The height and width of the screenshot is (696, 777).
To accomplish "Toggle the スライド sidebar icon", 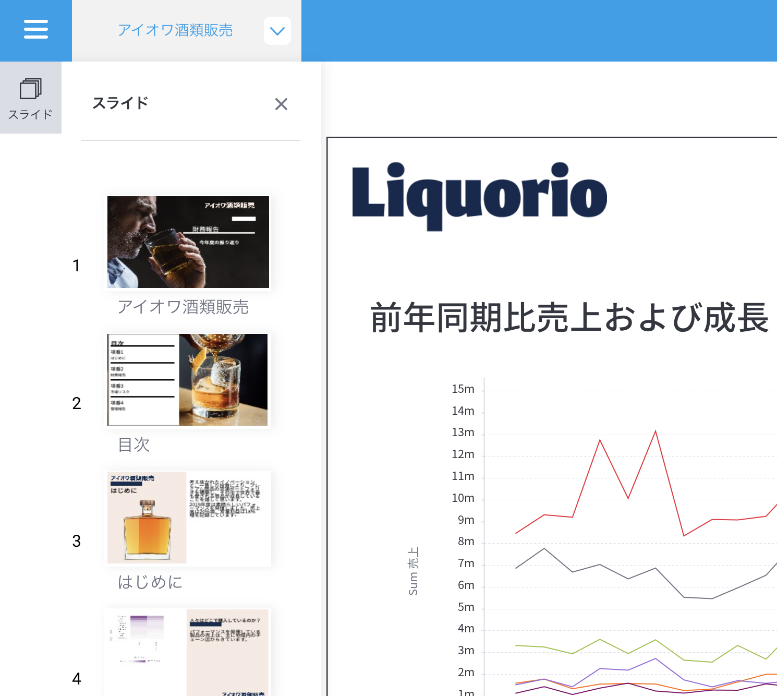I will [x=30, y=98].
